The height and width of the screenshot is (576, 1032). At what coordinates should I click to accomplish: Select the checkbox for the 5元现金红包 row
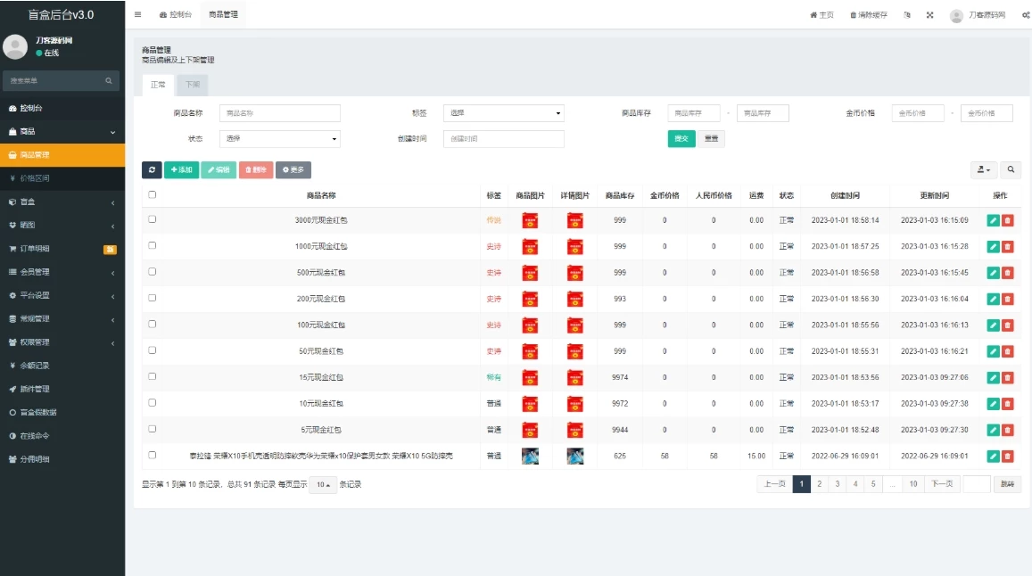[x=152, y=429]
